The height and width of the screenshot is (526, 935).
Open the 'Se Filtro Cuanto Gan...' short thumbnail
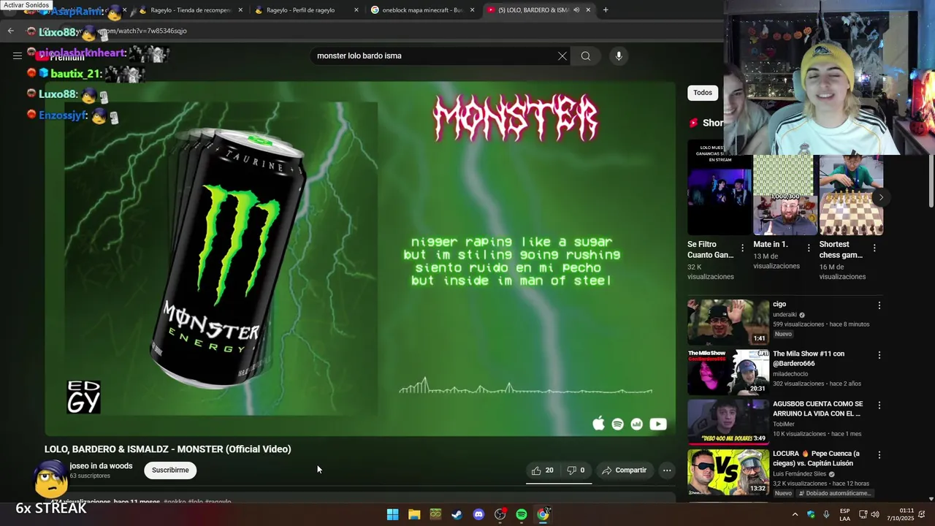point(720,187)
